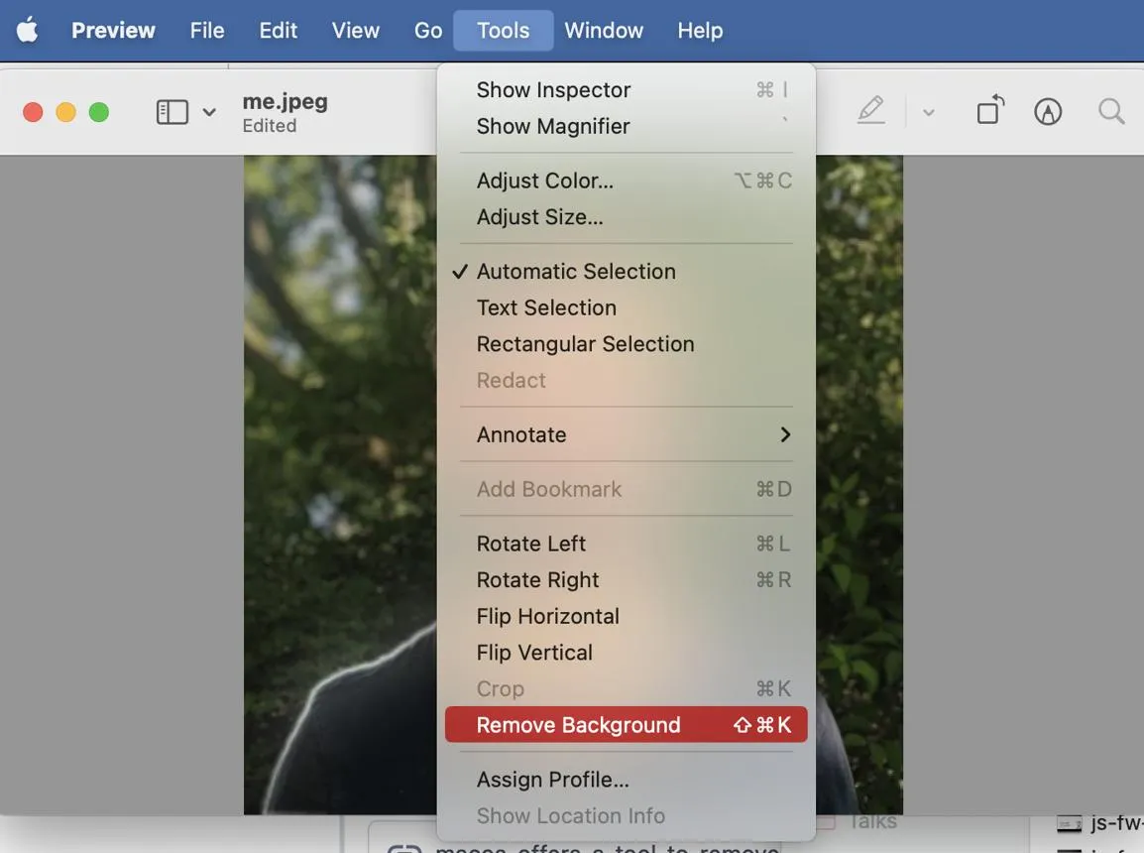This screenshot has height=853, width=1144.
Task: Open the Edit menu
Action: [x=278, y=31]
